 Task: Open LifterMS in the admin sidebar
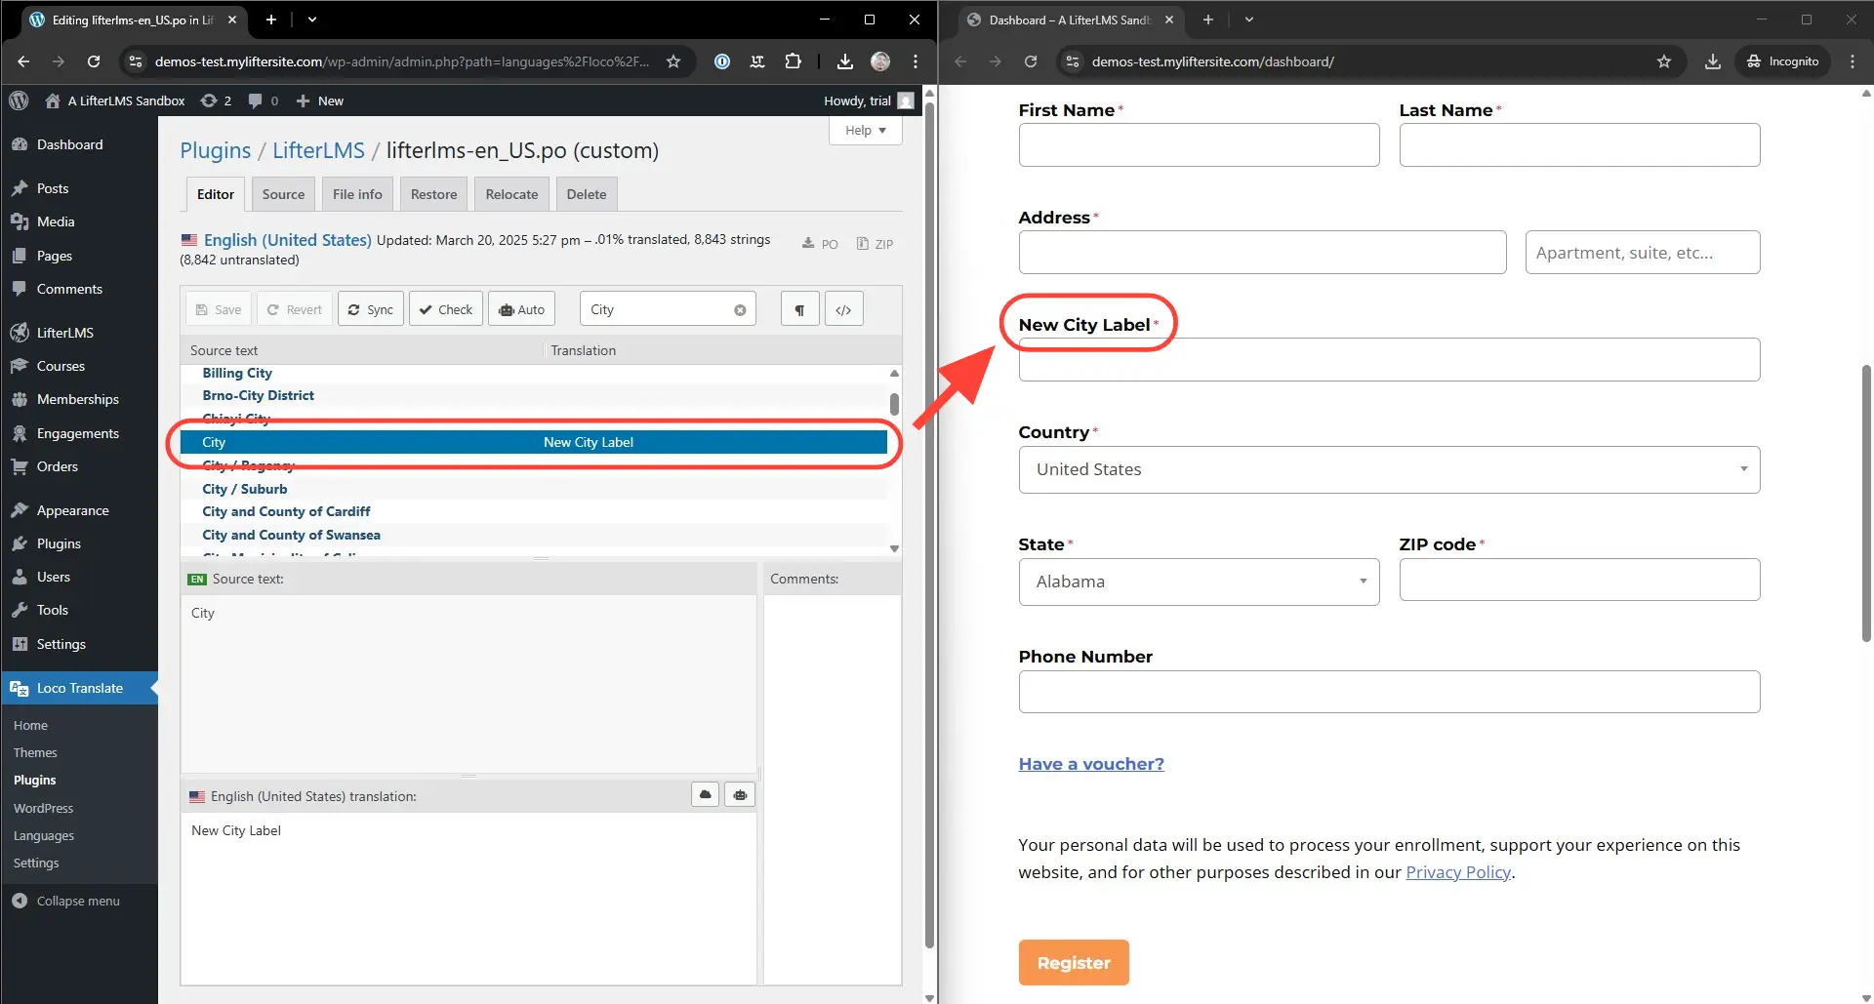tap(65, 333)
